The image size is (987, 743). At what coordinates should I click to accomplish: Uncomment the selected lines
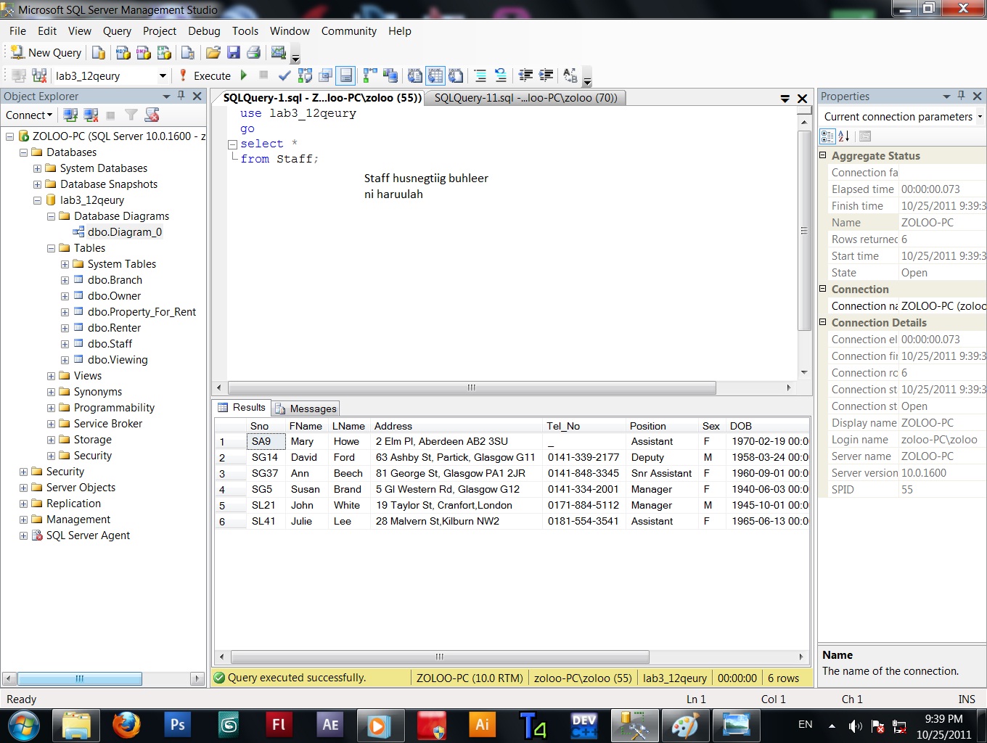500,75
